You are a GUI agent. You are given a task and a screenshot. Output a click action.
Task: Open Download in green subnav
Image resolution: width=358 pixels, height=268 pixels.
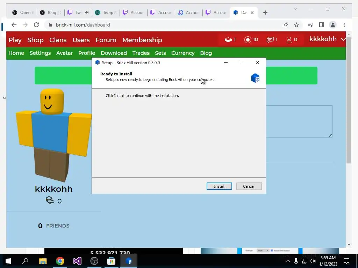(114, 53)
